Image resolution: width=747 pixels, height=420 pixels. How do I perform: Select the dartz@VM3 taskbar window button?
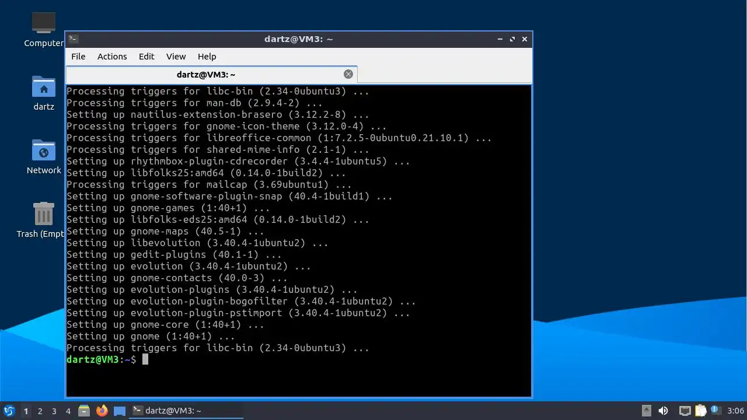click(187, 411)
